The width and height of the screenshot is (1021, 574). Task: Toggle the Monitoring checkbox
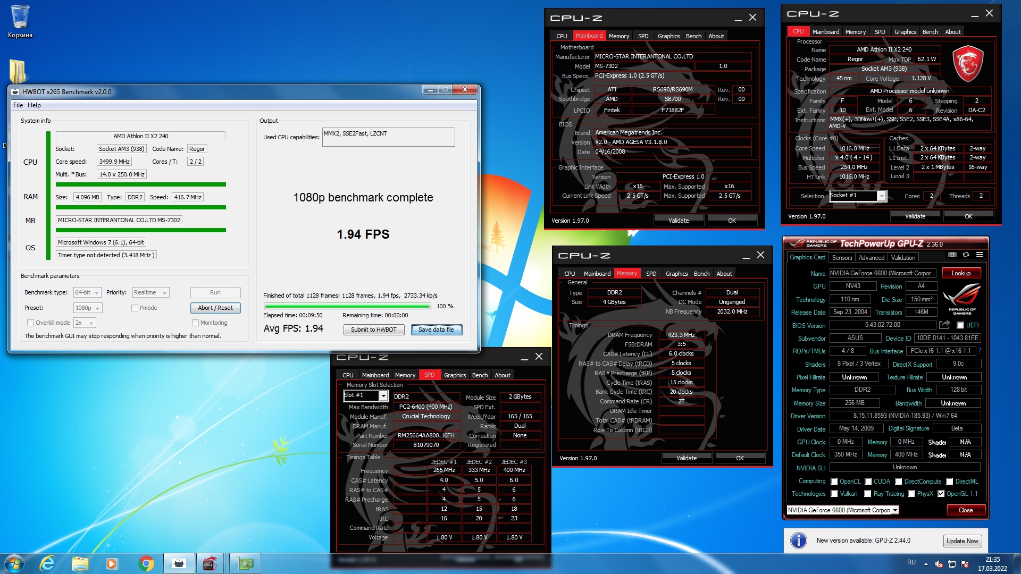coord(195,323)
